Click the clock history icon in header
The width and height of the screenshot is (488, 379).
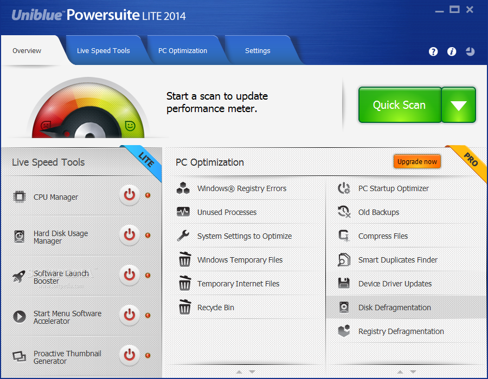pyautogui.click(x=470, y=51)
